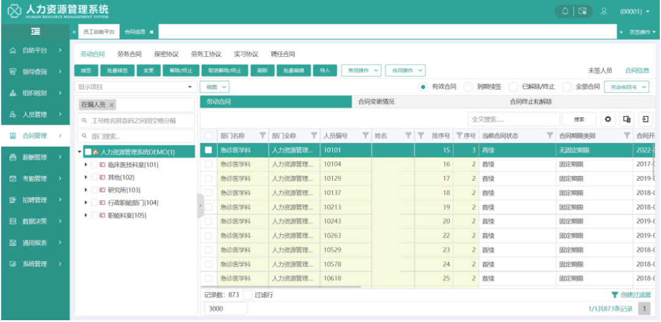Click the 未签人员 link
This screenshot has width=661, height=322.
(x=599, y=70)
